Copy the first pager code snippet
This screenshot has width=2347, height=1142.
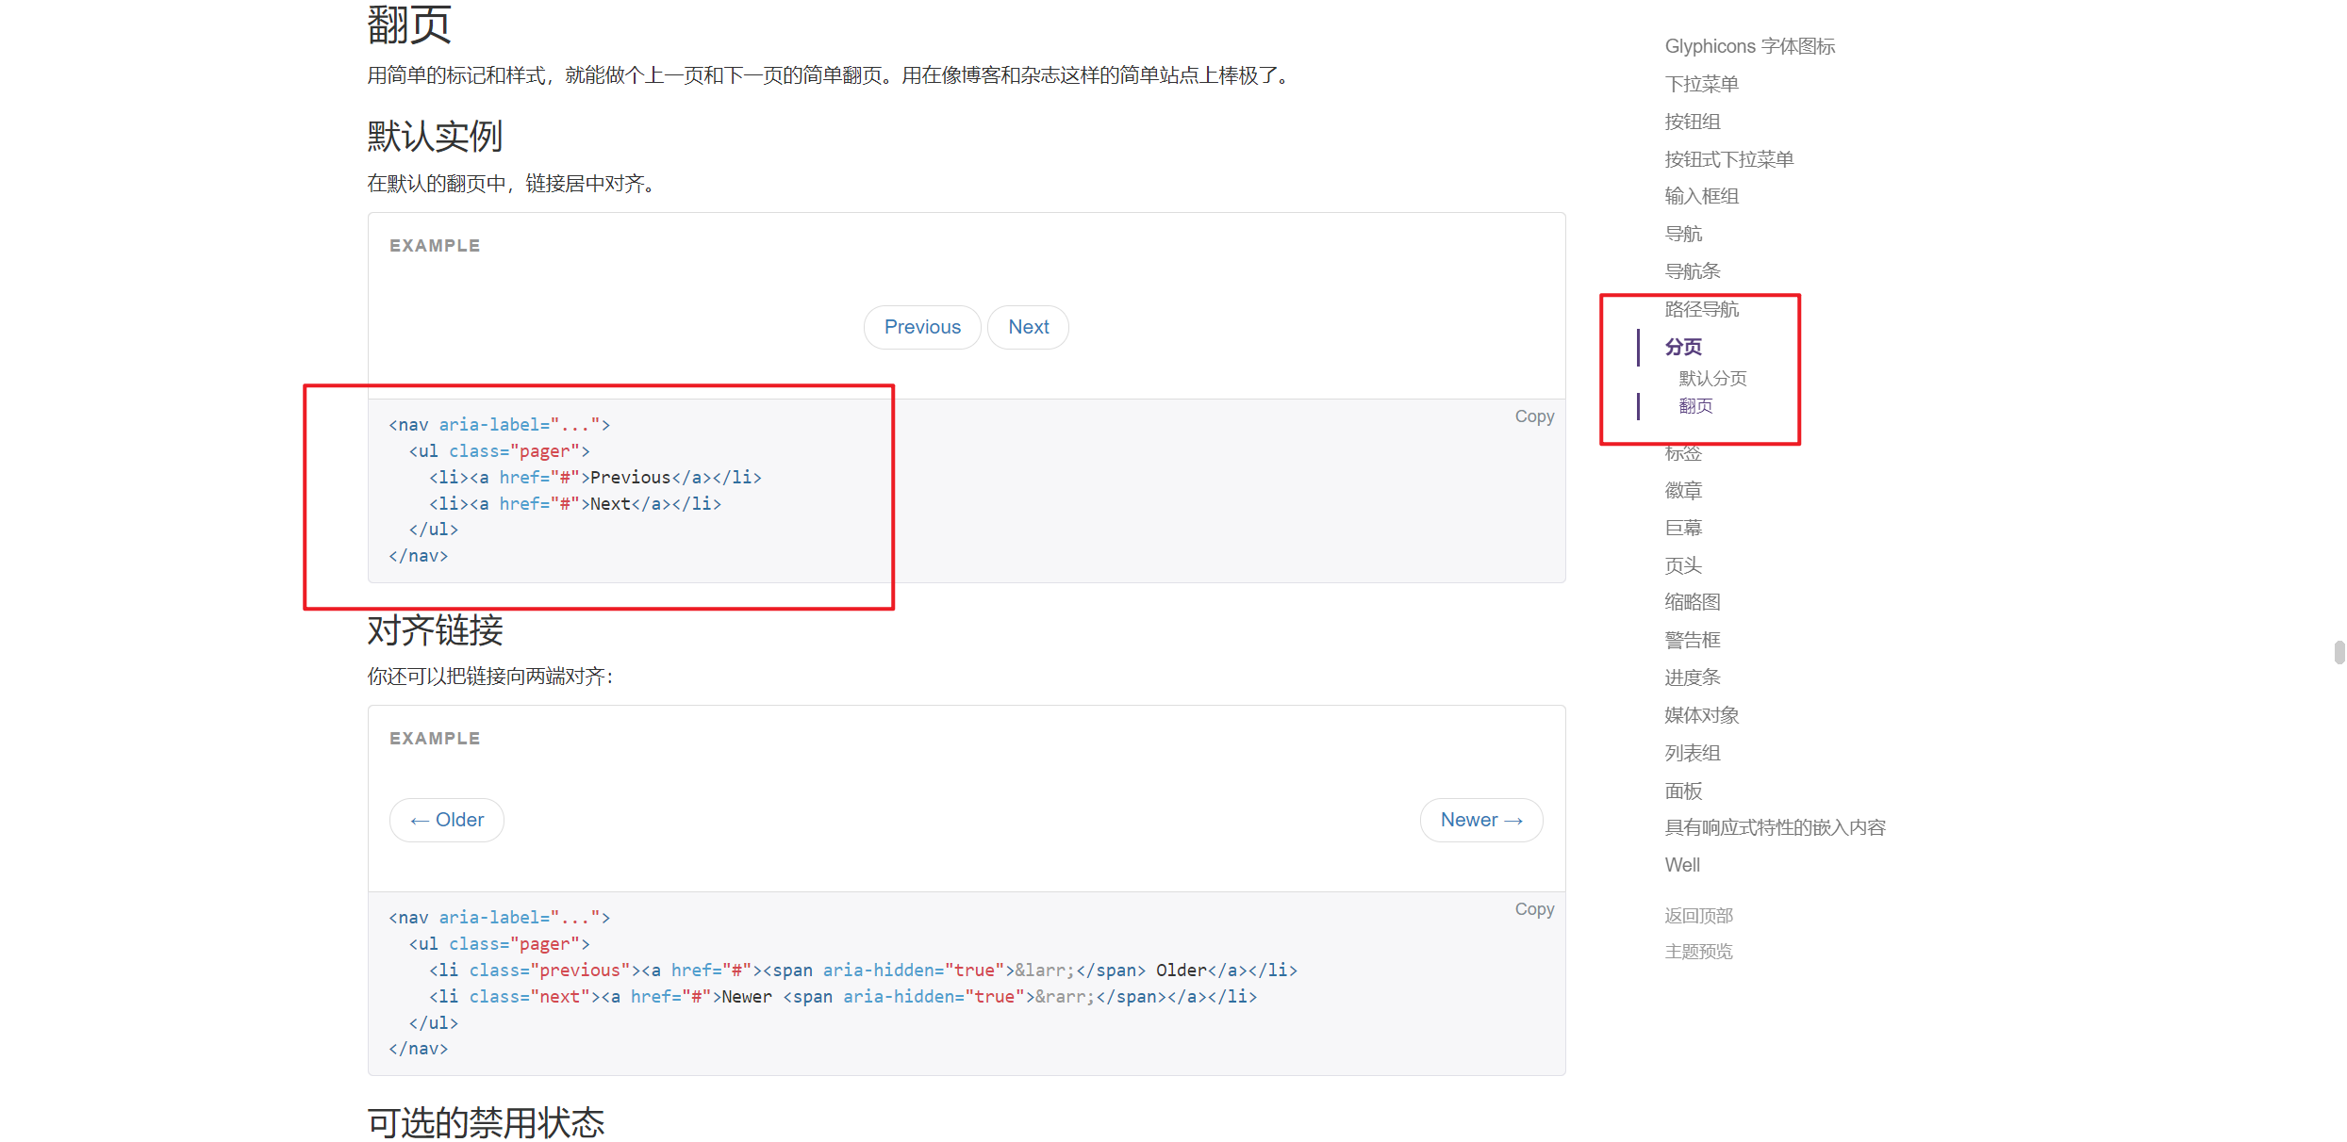tap(1534, 416)
